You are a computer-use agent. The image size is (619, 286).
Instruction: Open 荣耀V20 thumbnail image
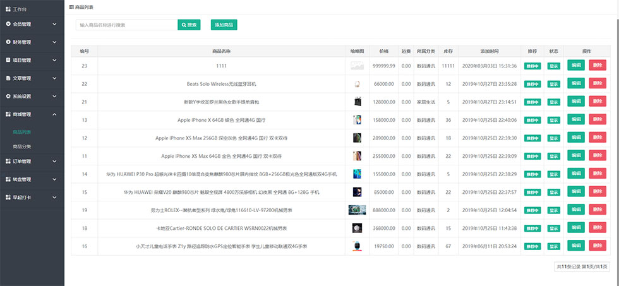[x=357, y=192]
